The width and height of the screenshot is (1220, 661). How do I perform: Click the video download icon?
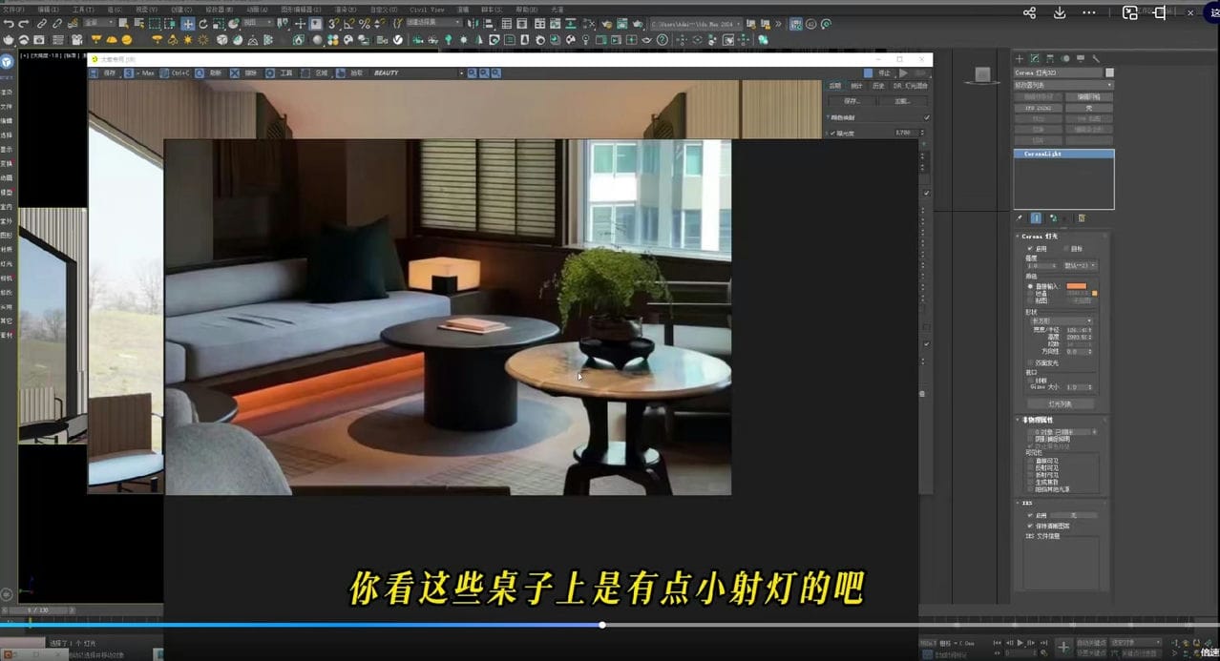click(x=1060, y=12)
